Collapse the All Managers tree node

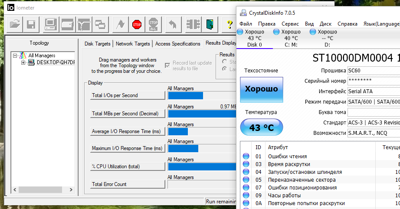tap(15, 56)
